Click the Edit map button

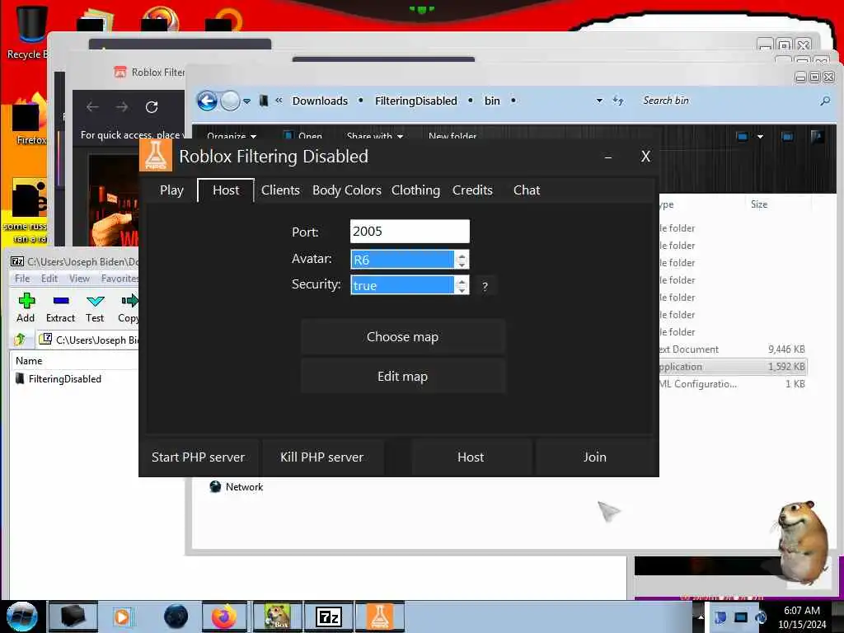click(x=402, y=376)
